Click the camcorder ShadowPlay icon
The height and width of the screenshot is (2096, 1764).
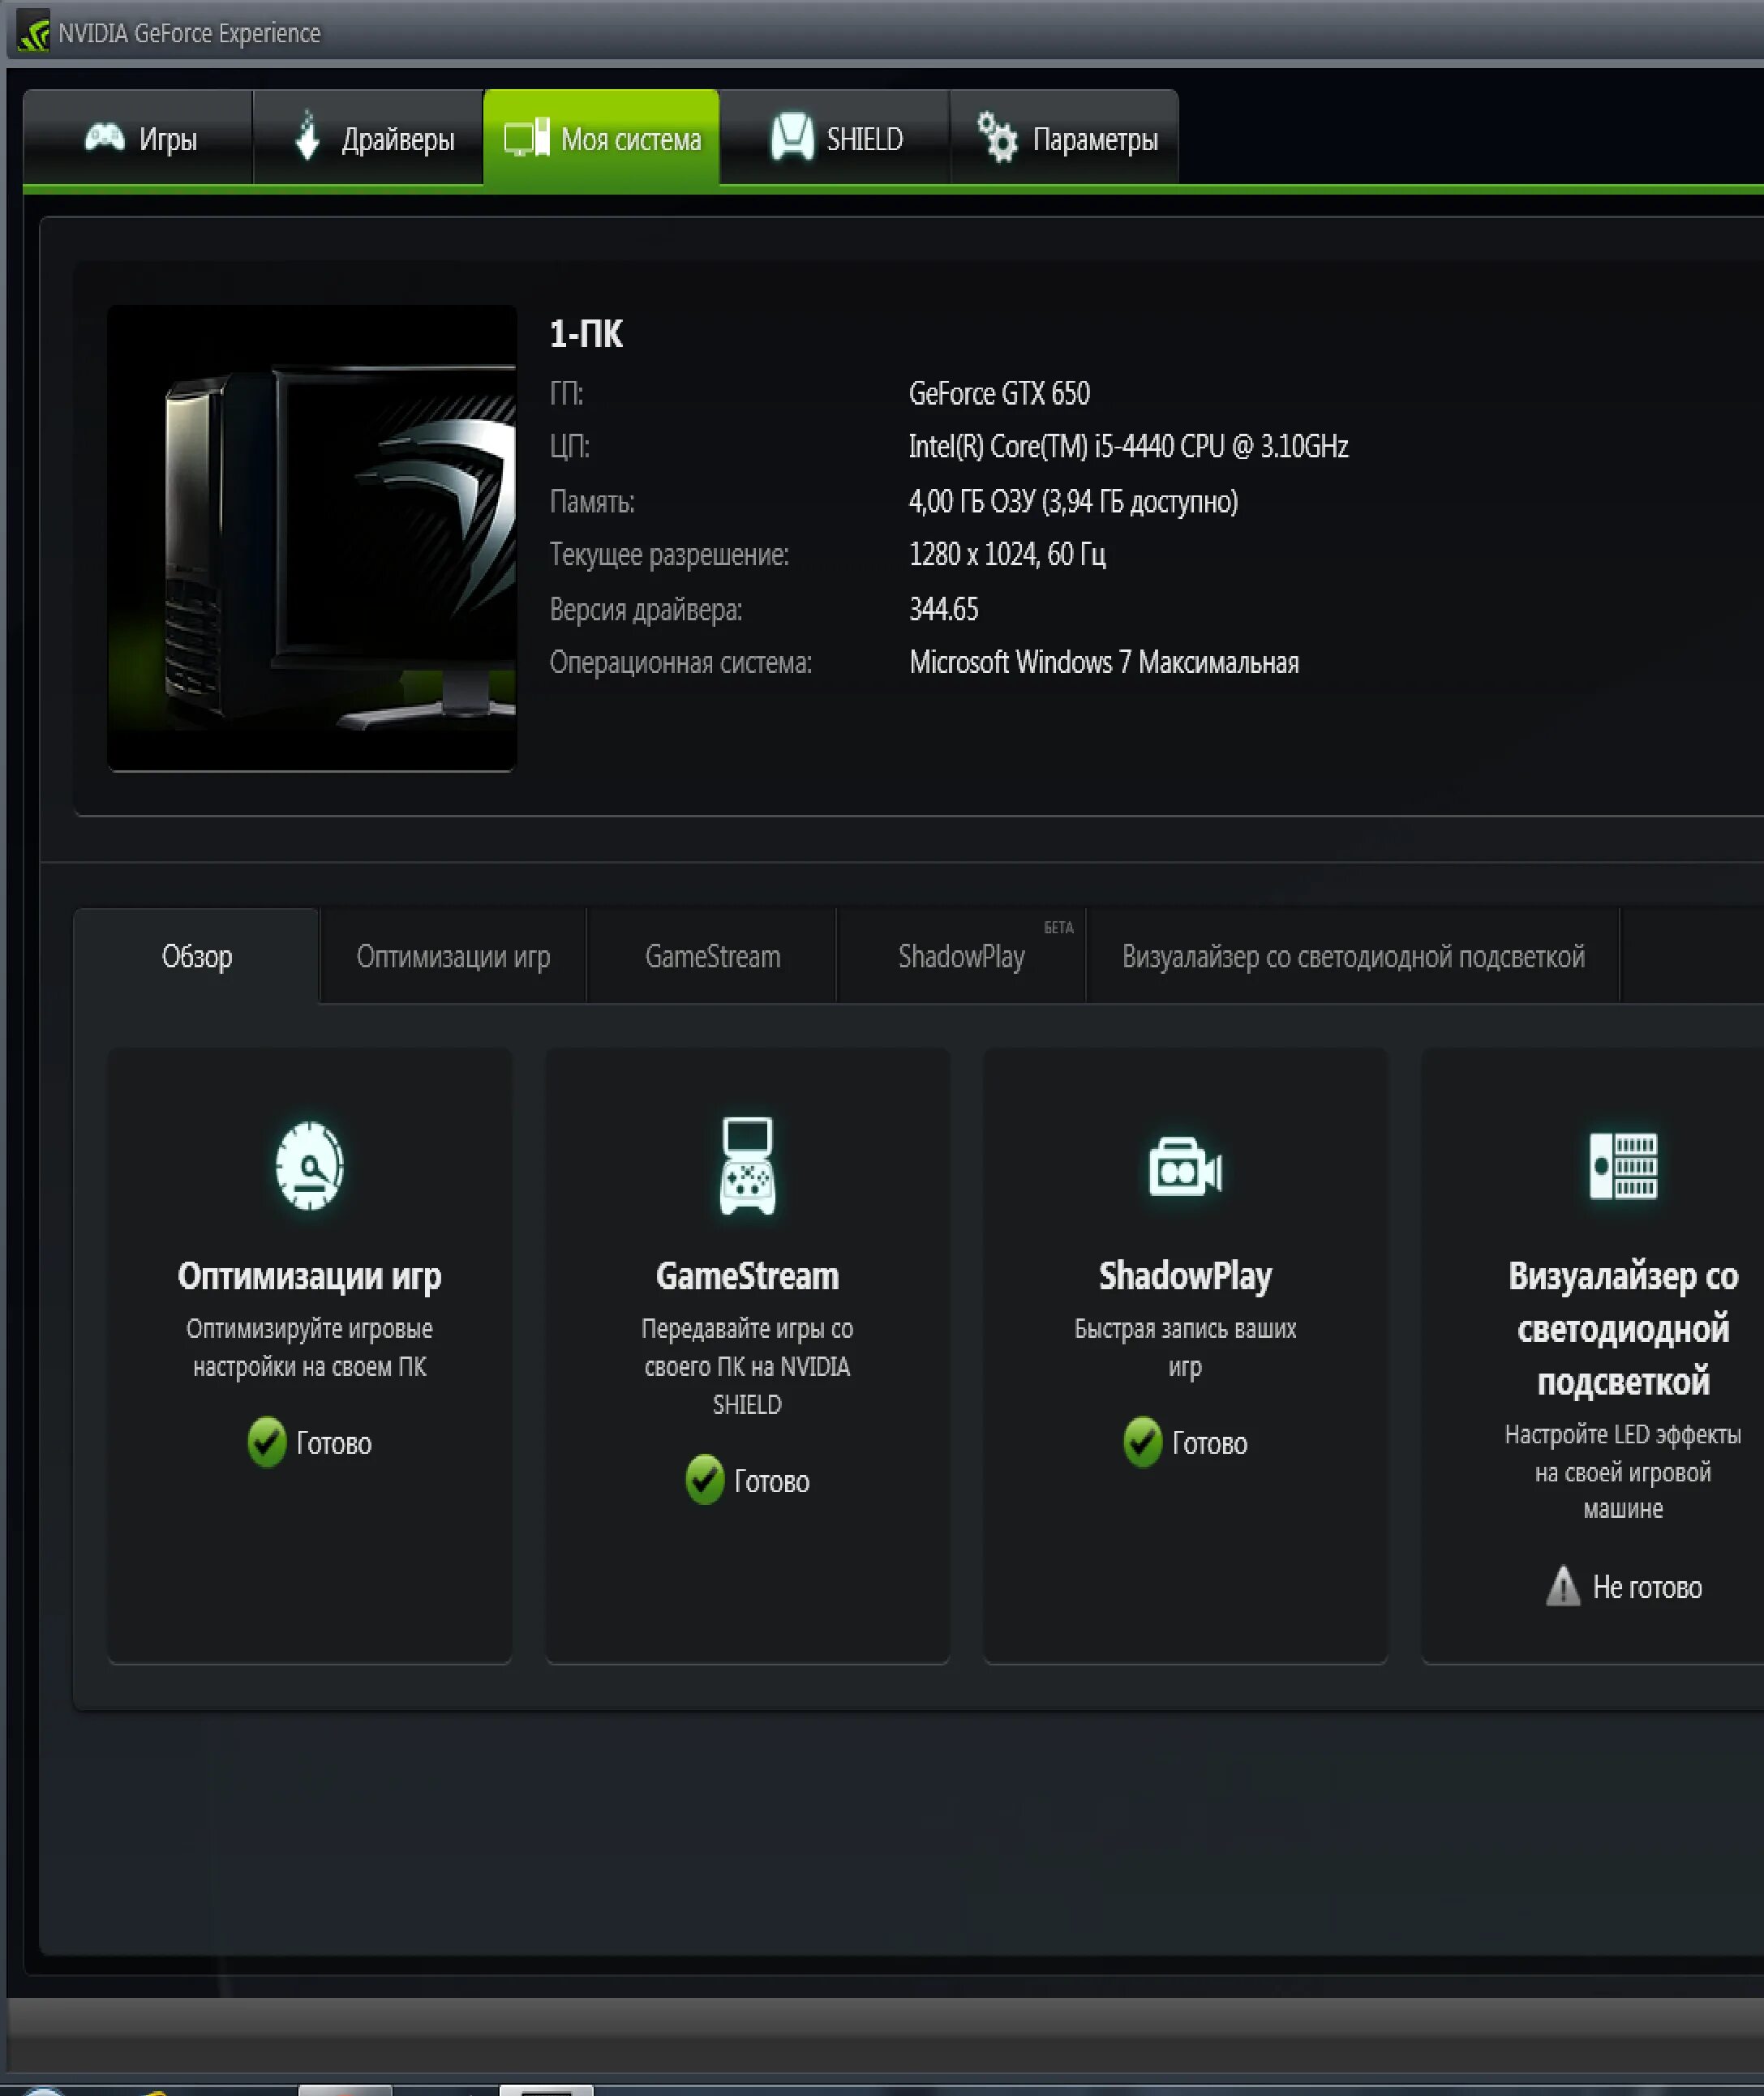click(1186, 1167)
